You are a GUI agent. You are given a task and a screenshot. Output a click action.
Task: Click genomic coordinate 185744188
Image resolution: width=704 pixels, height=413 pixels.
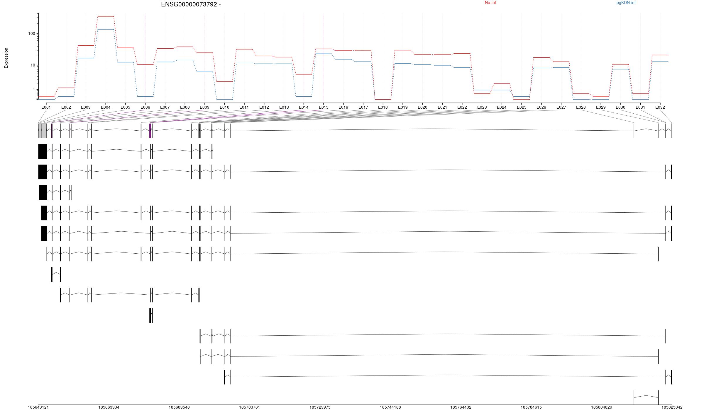coord(390,407)
